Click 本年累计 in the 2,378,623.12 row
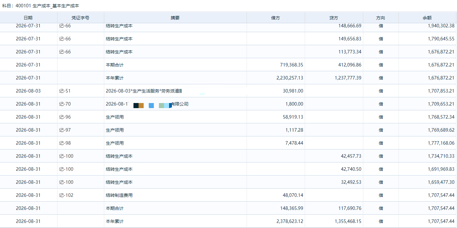 click(115, 221)
